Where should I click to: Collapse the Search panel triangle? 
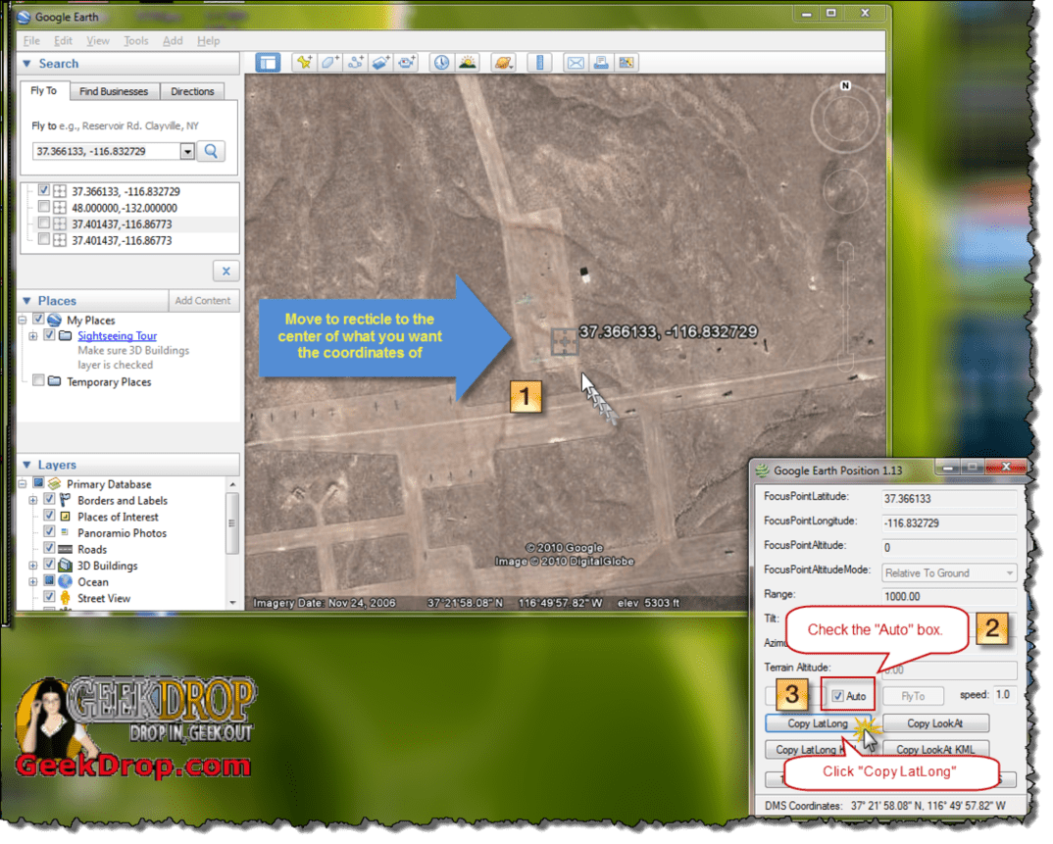[27, 64]
